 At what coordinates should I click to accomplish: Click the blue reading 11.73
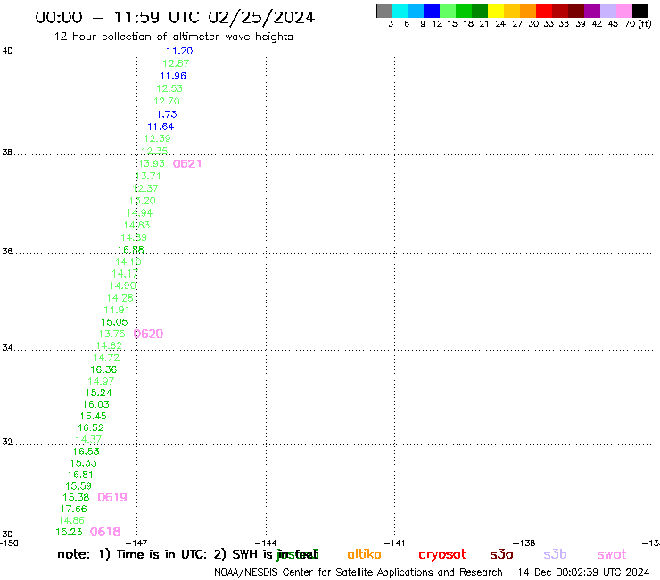click(x=163, y=114)
